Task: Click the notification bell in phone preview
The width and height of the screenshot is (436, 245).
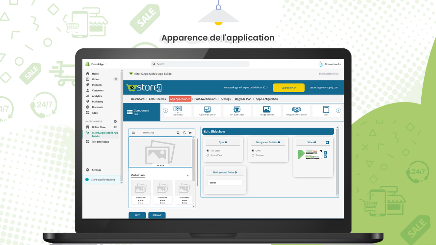Action: pos(184,133)
